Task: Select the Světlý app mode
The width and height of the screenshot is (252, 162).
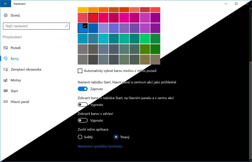Action: [x=80, y=137]
